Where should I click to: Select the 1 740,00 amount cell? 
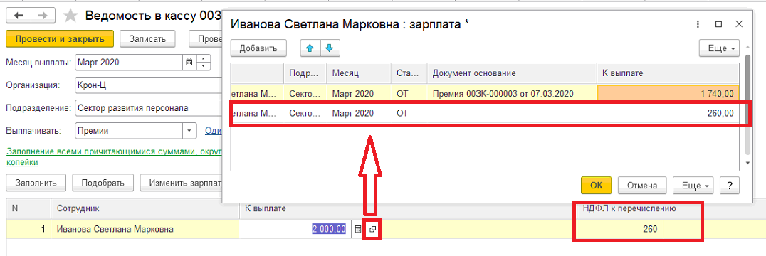(x=668, y=94)
